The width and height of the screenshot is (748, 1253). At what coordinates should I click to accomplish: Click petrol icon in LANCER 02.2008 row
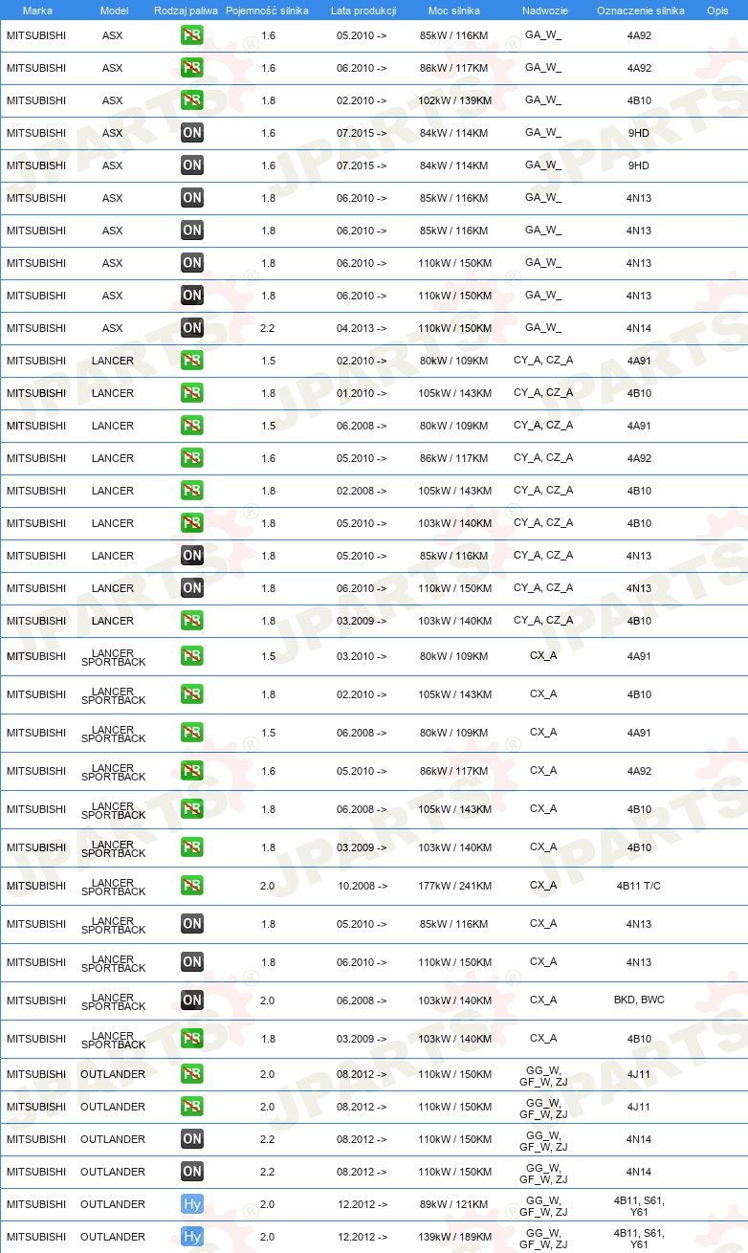coord(192,491)
